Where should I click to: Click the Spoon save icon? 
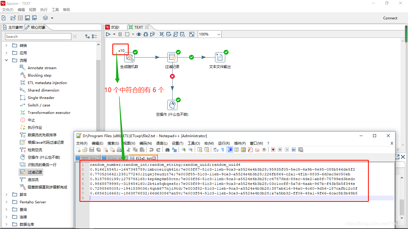point(27,18)
